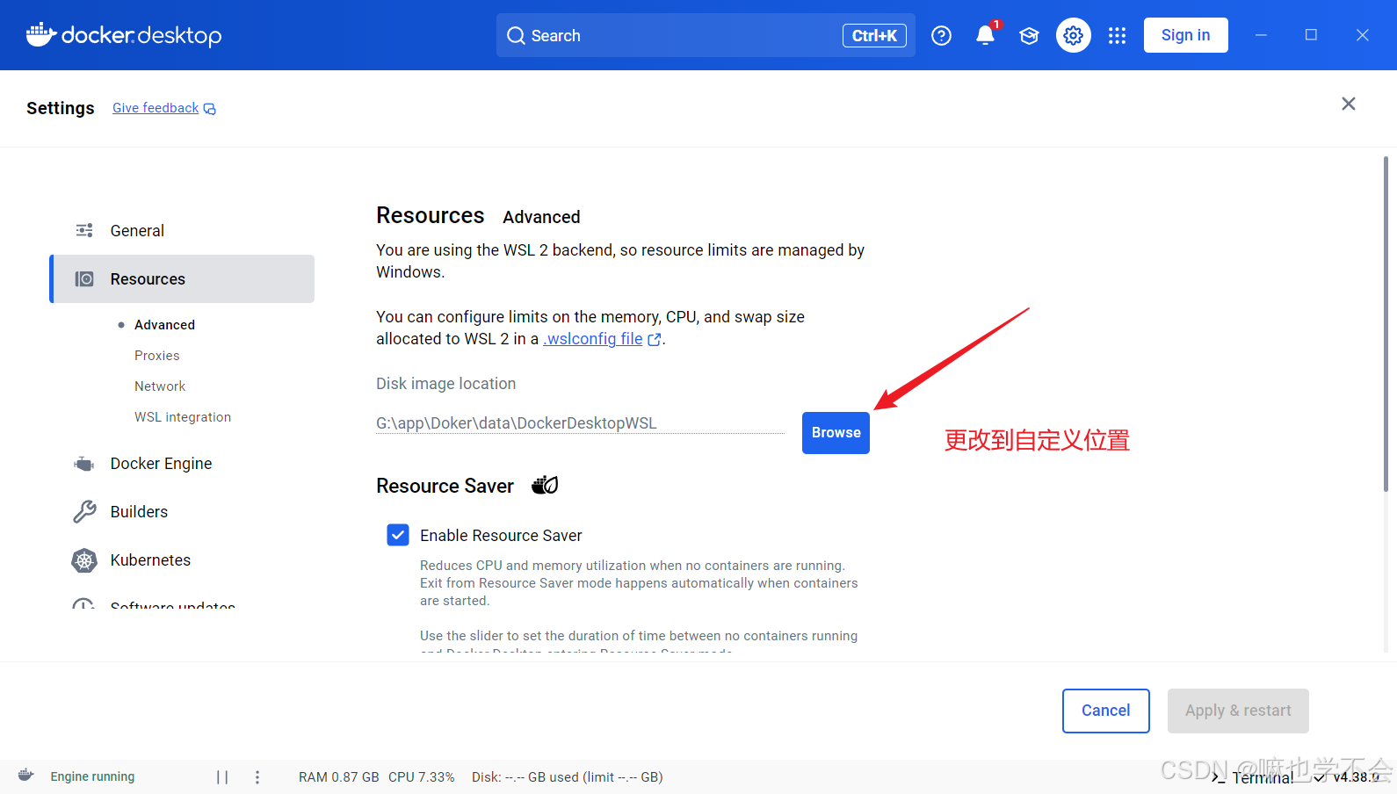Click the Ctrl+K shortcut badge
This screenshot has width=1397, height=794.
874,35
